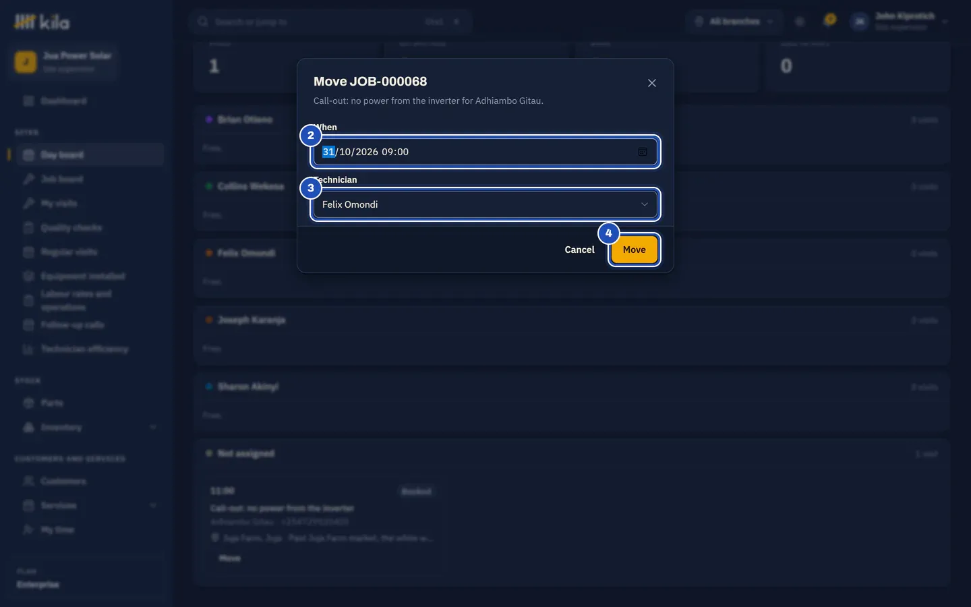The image size is (971, 607).
Task: Click the Kila logo
Action: tap(42, 22)
